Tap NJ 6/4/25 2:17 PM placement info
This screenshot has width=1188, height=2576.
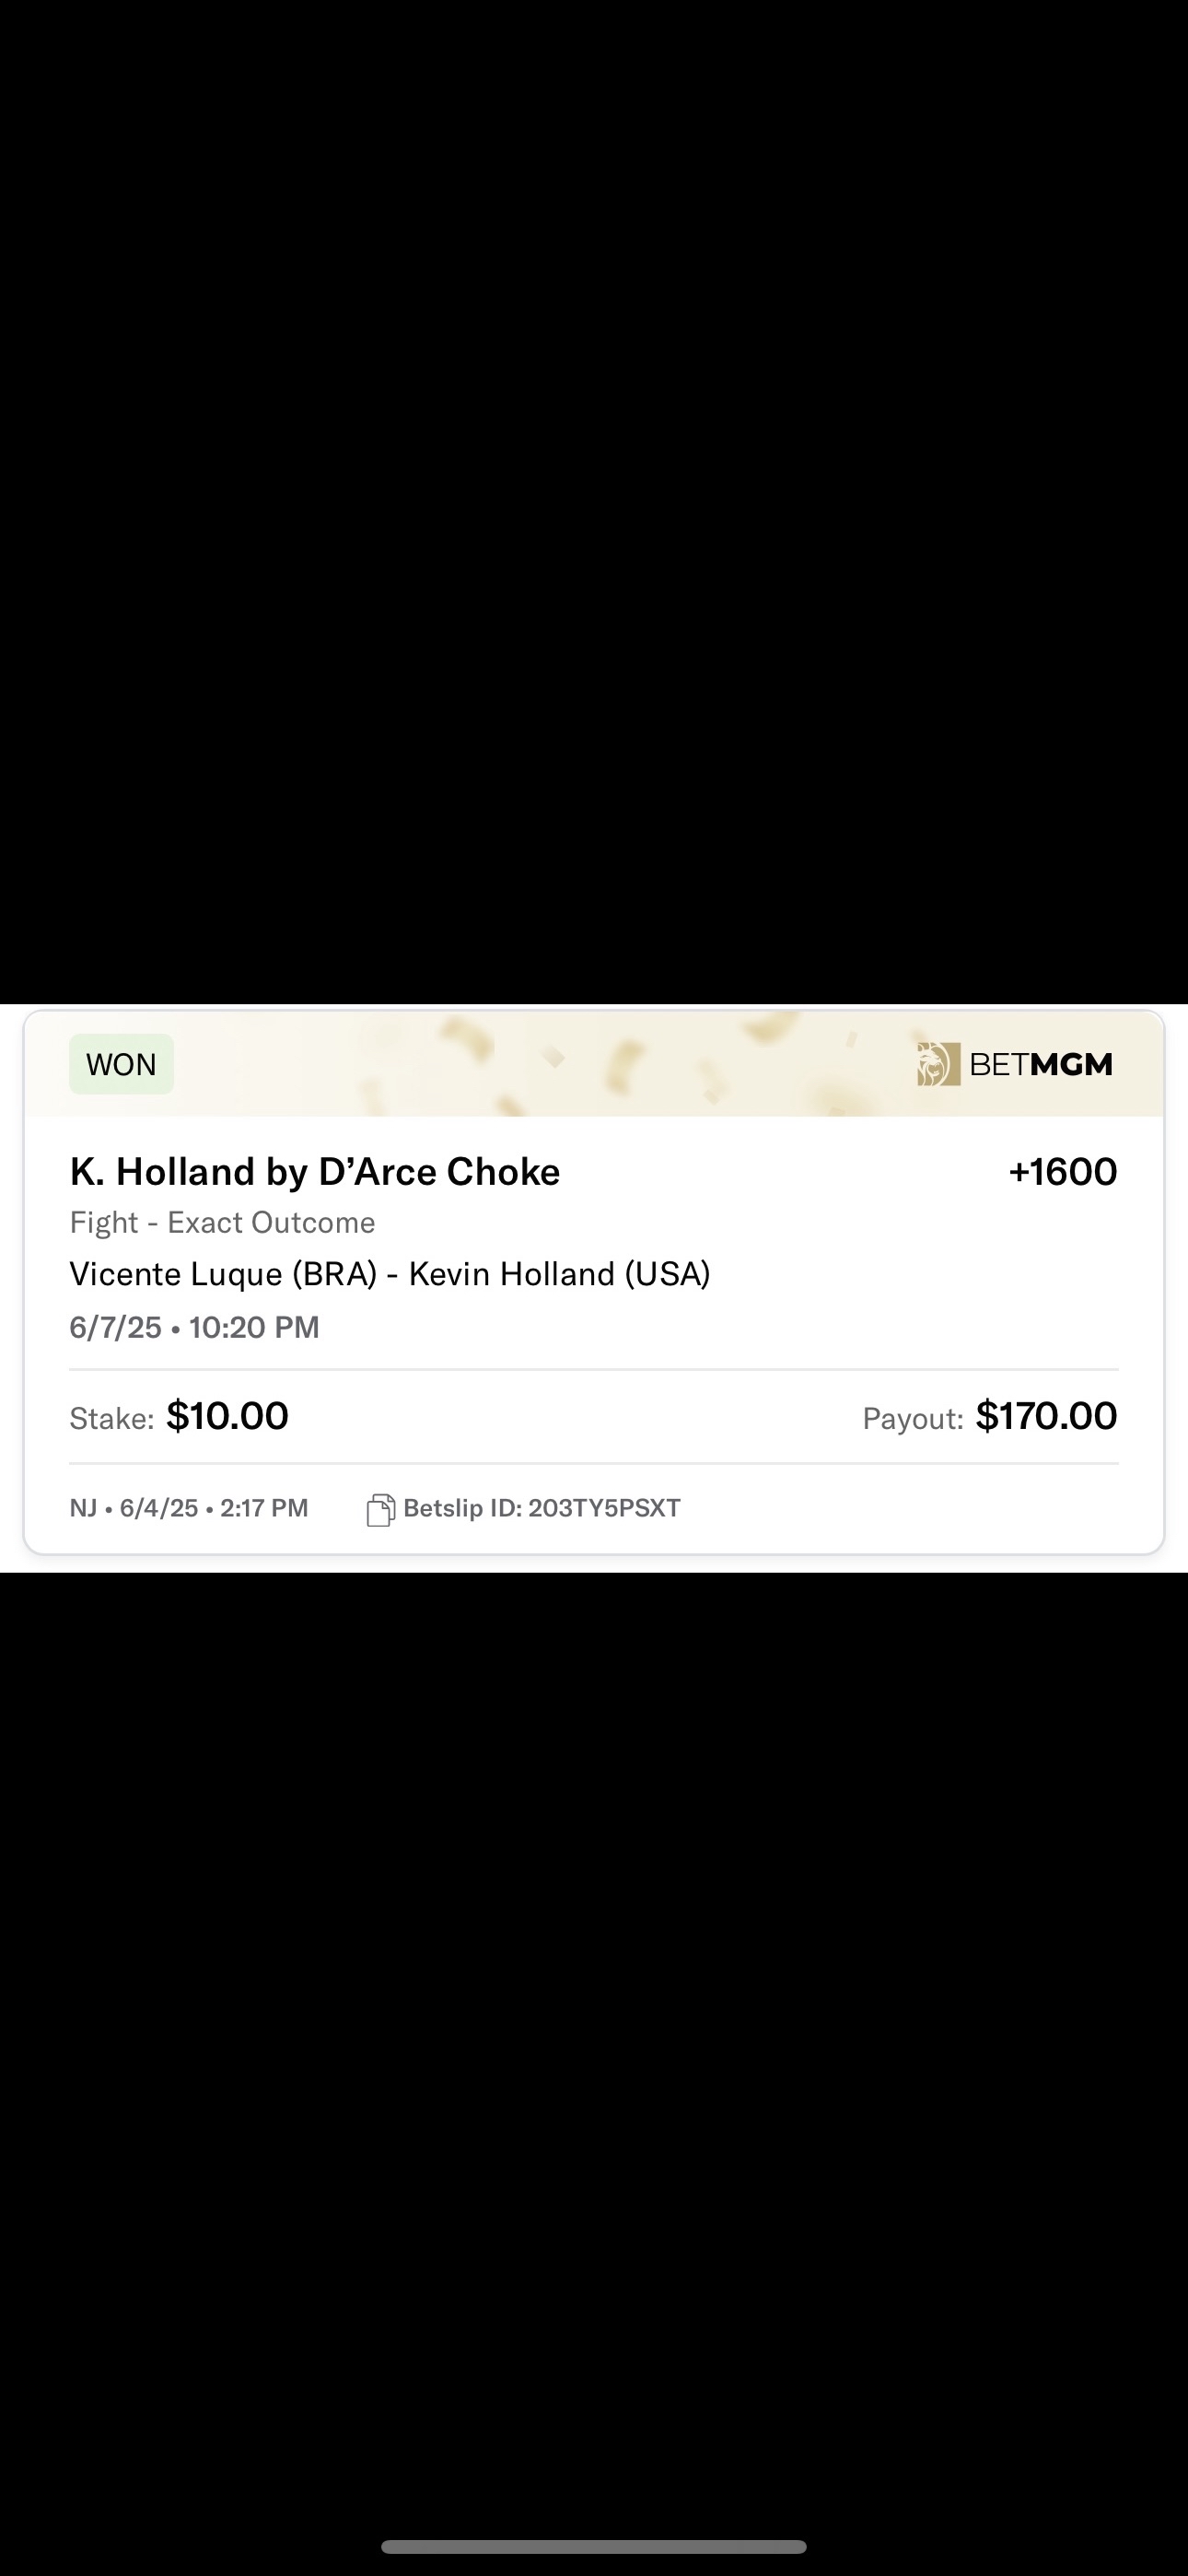(189, 1508)
